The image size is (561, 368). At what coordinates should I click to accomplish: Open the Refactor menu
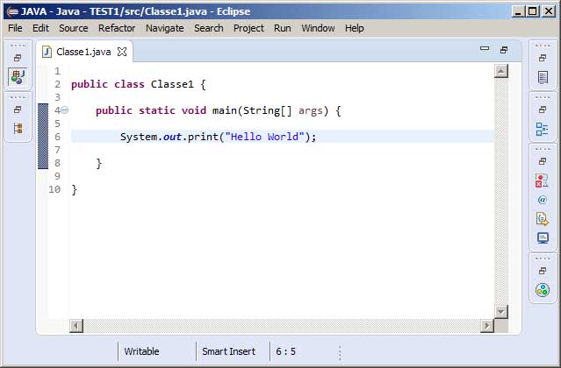(117, 28)
